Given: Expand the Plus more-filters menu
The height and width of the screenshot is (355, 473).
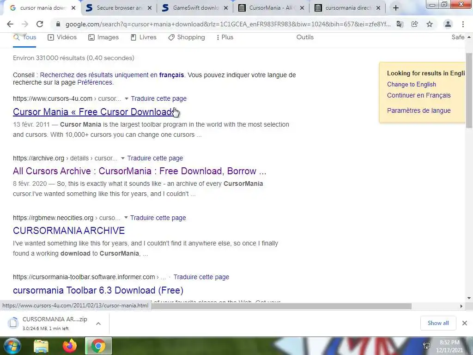Looking at the screenshot, I should [225, 37].
